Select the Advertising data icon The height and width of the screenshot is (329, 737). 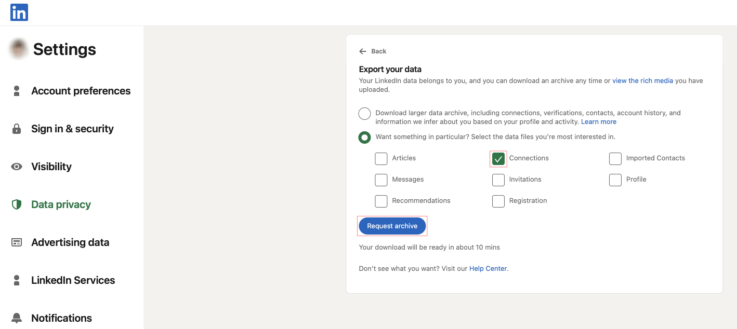pos(17,242)
